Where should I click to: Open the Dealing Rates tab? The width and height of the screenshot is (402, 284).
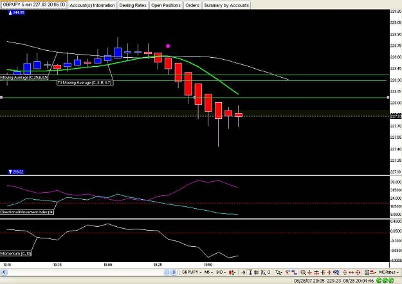[x=132, y=5]
